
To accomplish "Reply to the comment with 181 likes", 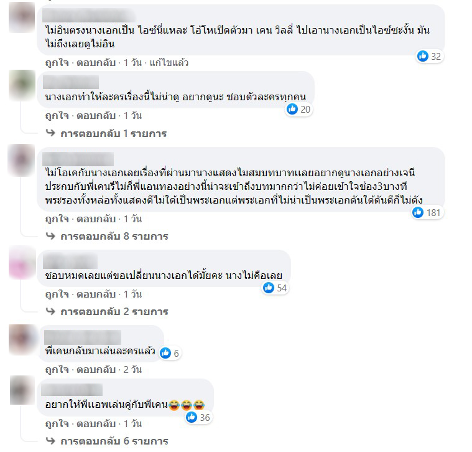I will (96, 219).
